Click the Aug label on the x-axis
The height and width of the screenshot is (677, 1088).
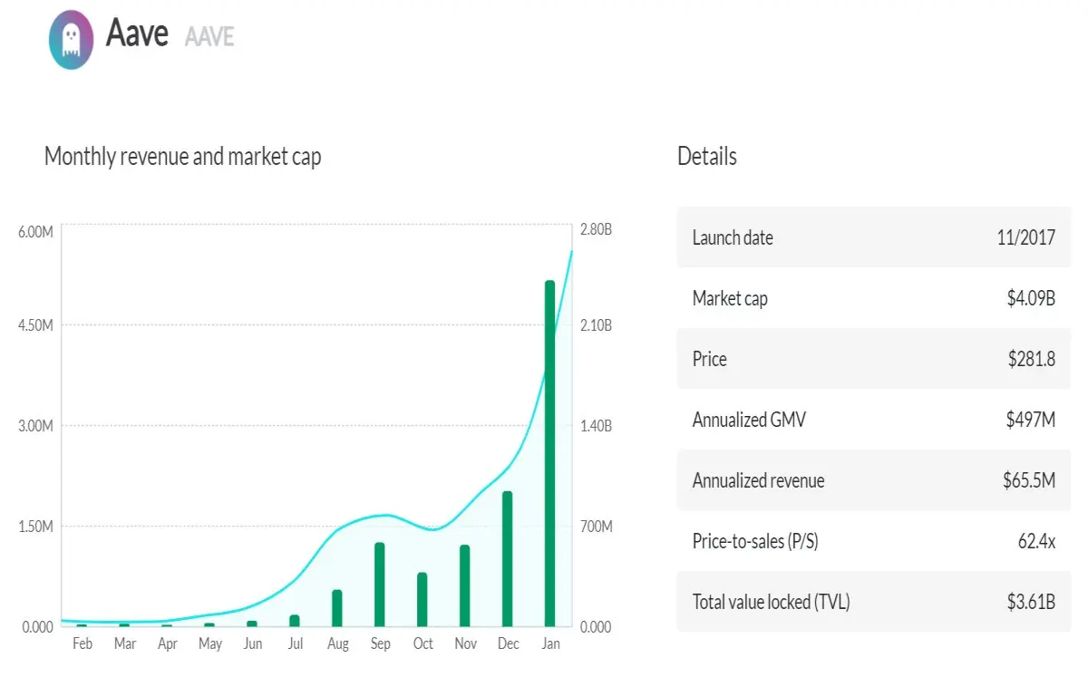[x=337, y=644]
